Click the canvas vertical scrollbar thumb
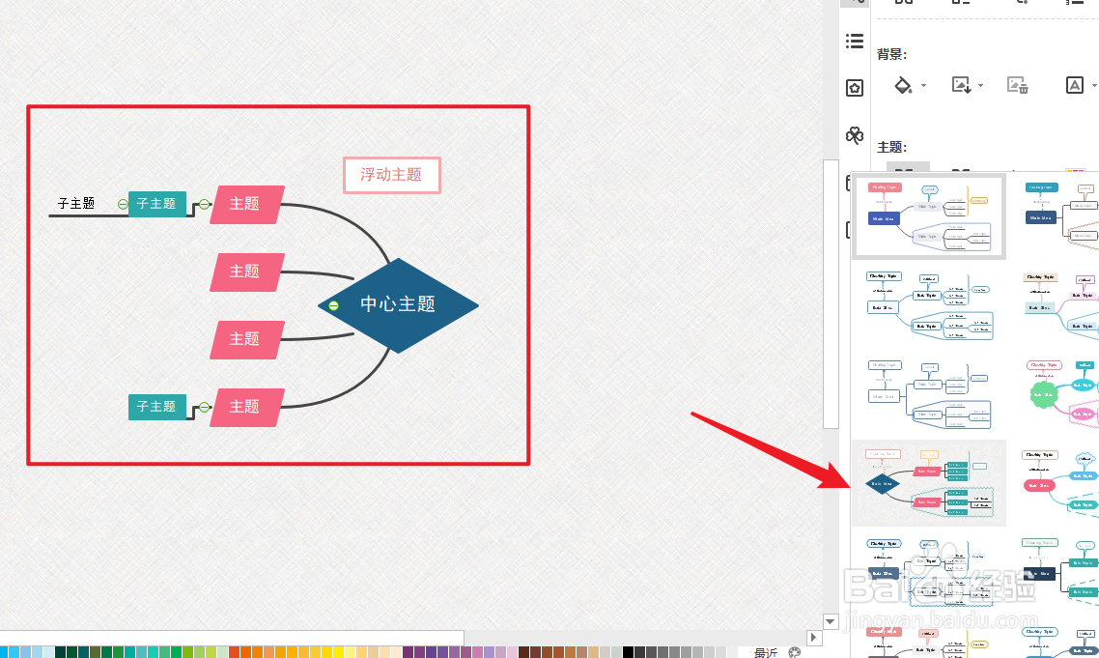 (x=831, y=294)
